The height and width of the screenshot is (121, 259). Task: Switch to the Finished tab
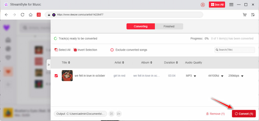[x=169, y=26]
